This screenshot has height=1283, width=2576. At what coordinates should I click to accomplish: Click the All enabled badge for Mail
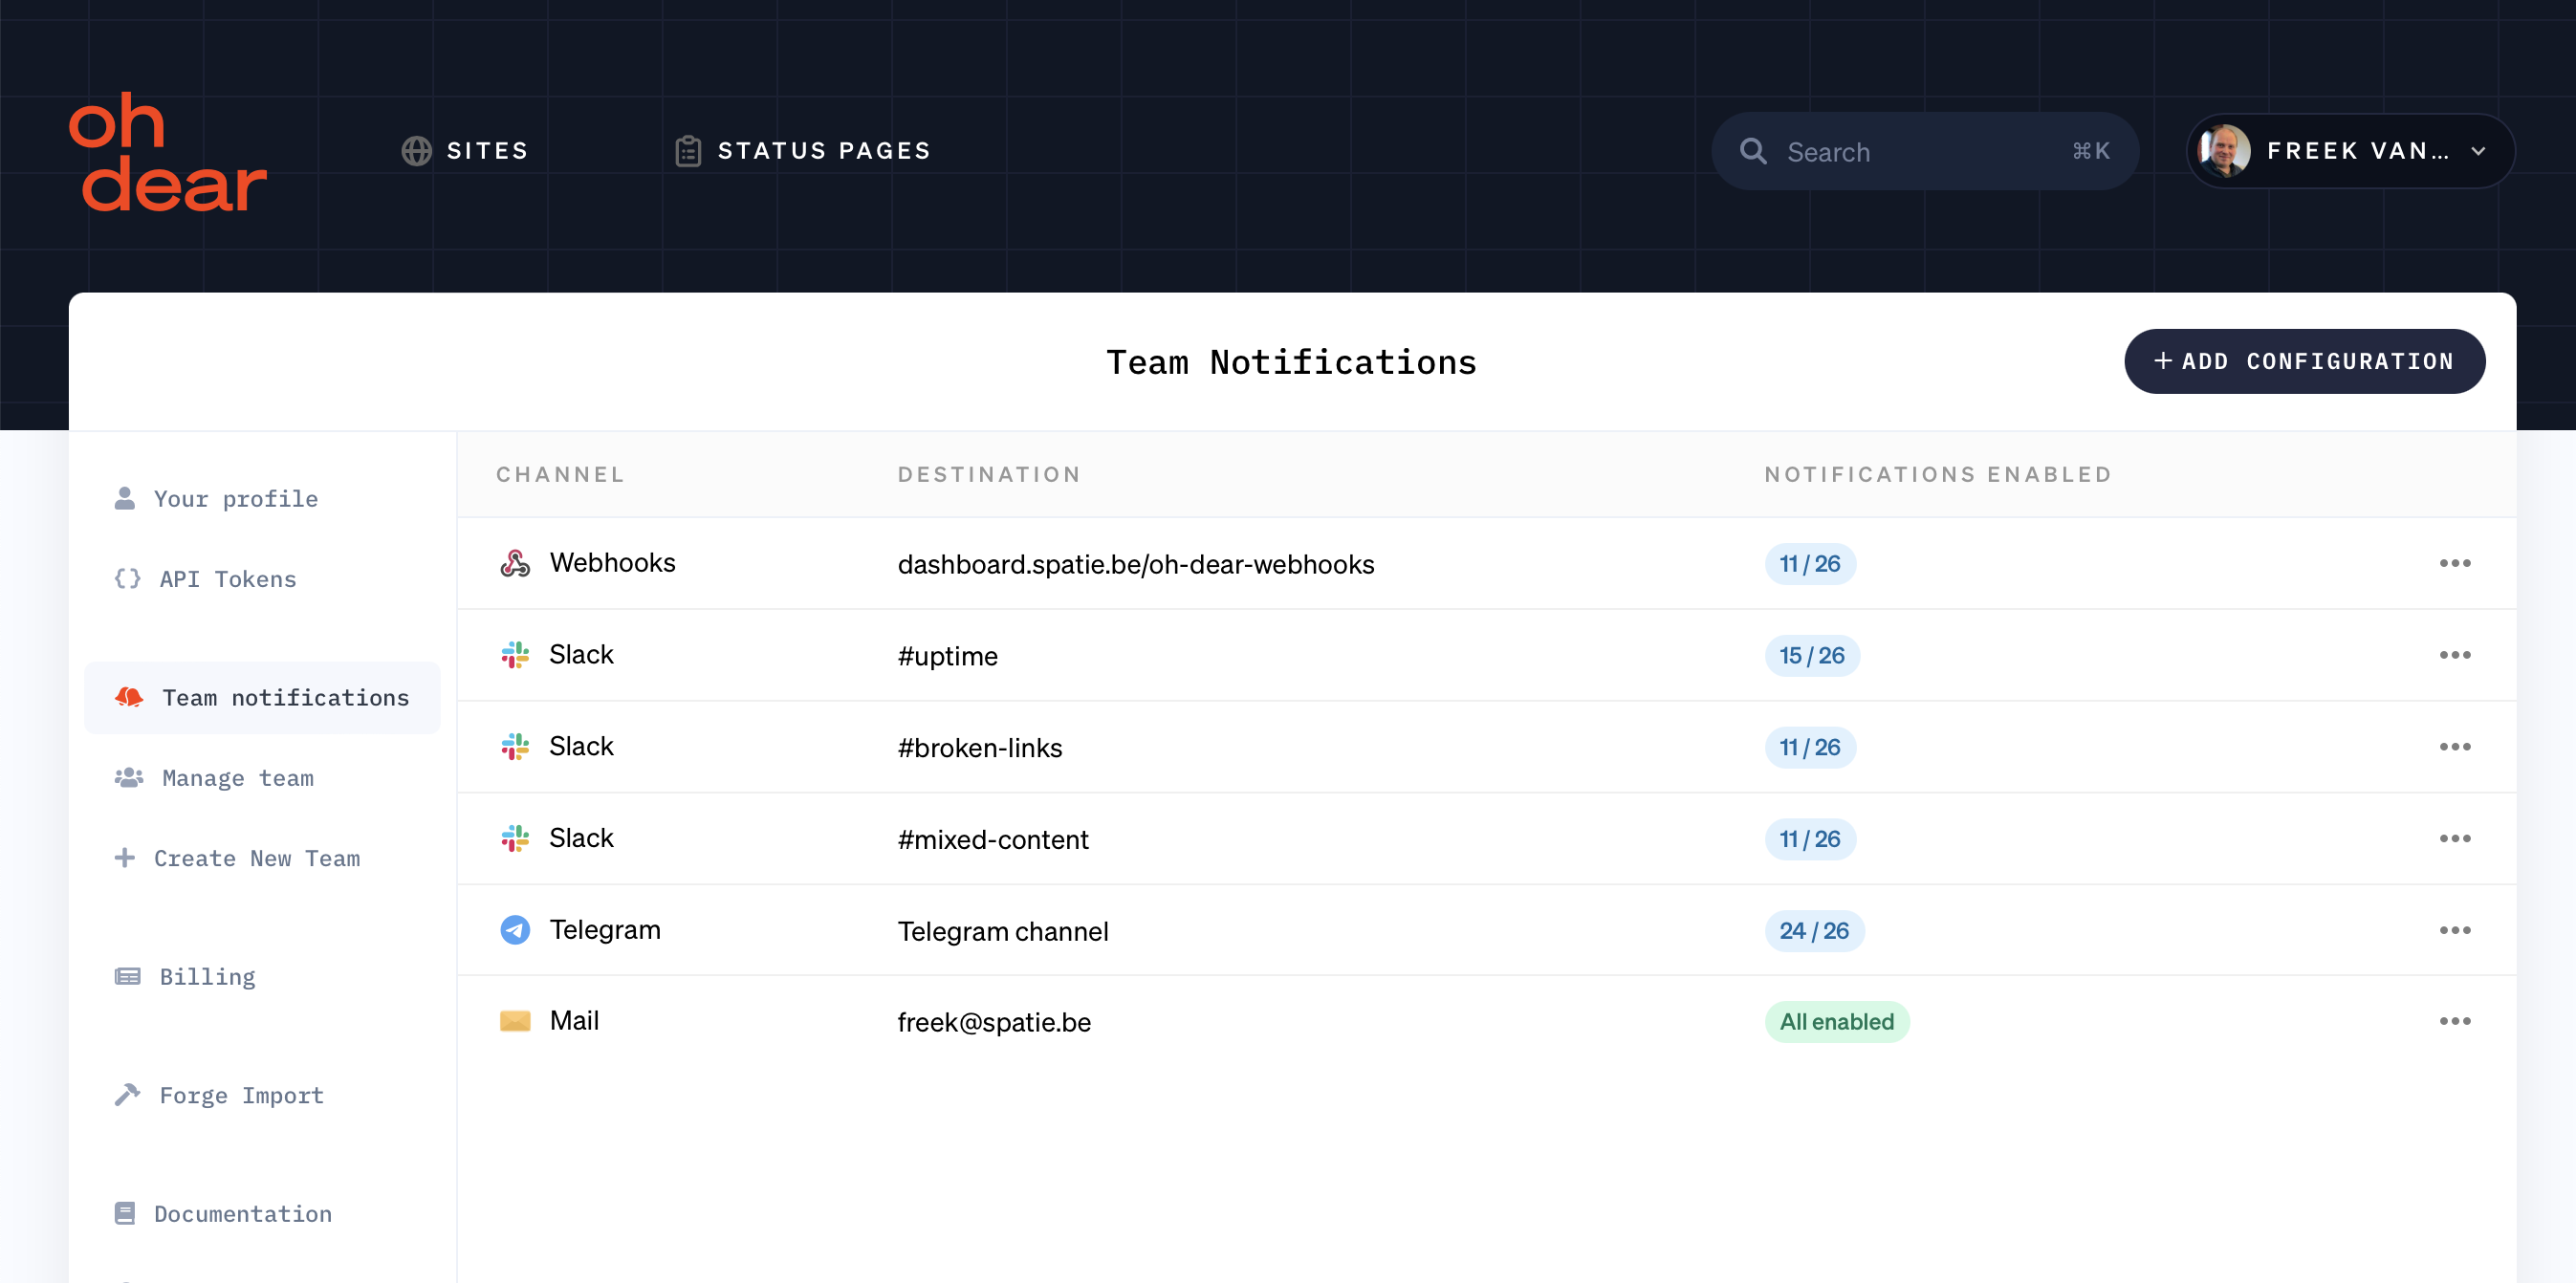point(1837,1022)
